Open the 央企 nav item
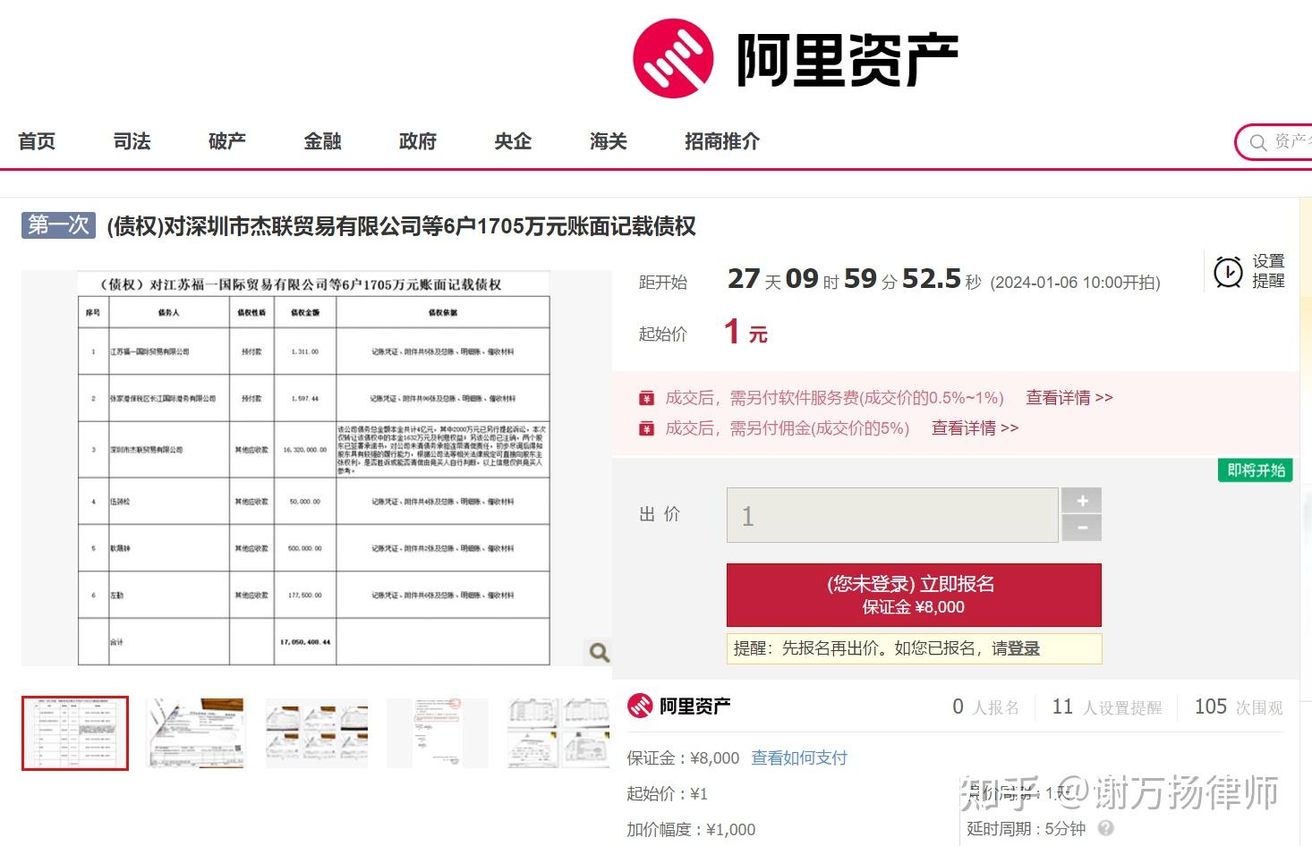The height and width of the screenshot is (846, 1312). (513, 141)
